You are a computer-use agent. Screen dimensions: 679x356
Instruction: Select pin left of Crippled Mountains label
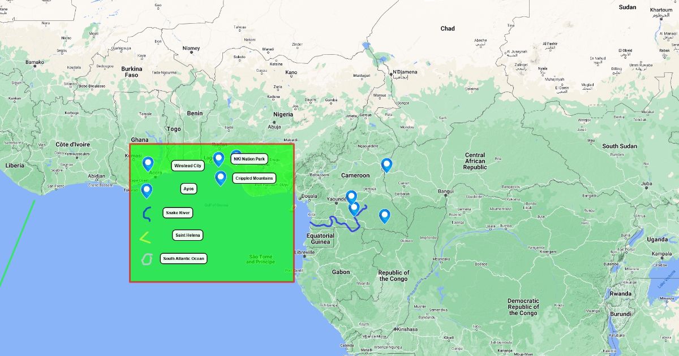coord(221,177)
